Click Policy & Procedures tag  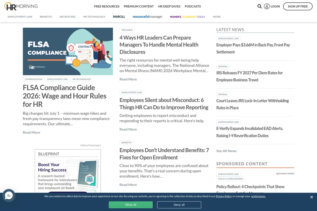pos(230,179)
